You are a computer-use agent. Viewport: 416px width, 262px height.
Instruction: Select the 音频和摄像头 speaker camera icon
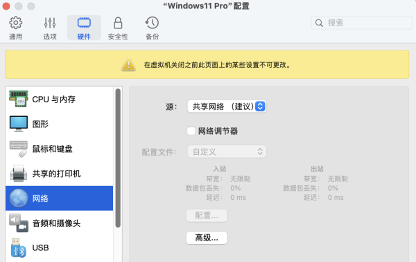18,223
